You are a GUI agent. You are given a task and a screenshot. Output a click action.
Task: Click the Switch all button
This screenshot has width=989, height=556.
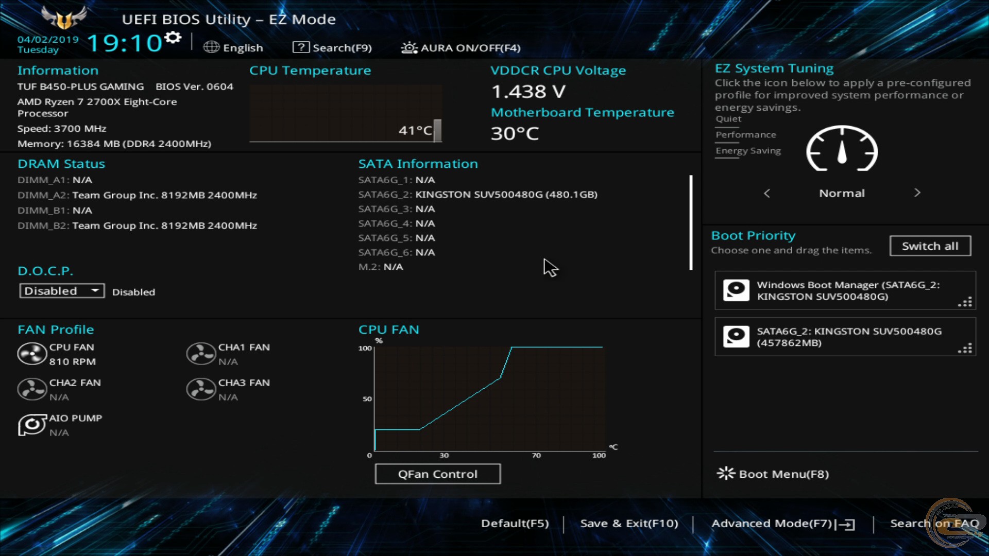click(x=930, y=246)
